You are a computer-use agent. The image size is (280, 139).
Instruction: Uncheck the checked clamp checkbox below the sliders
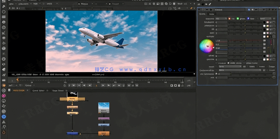pos(228,63)
